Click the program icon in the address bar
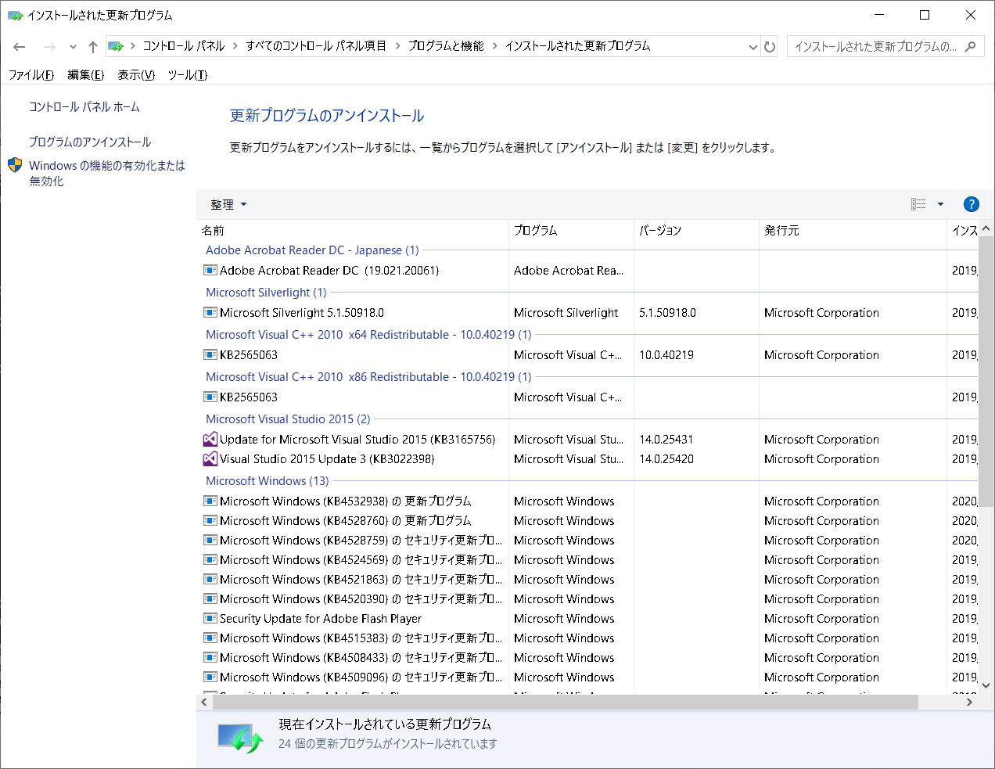This screenshot has width=995, height=769. point(116,46)
